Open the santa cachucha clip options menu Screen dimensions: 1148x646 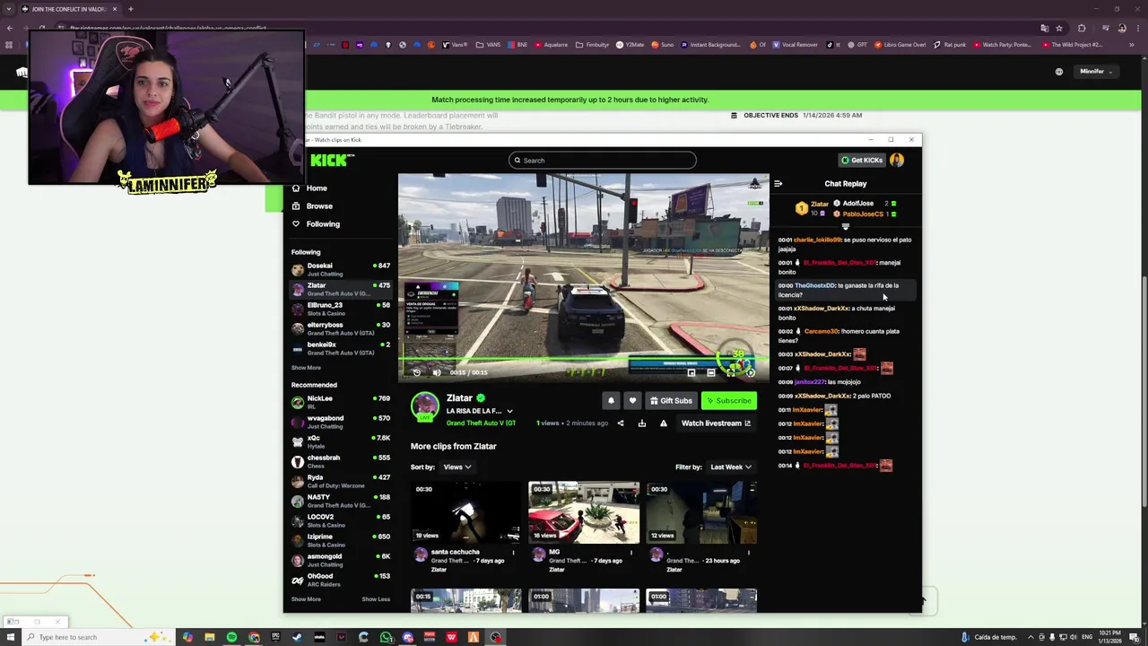(x=513, y=553)
